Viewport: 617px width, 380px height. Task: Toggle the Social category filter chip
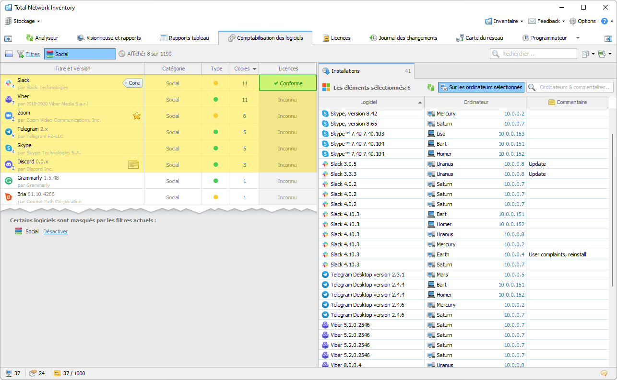coord(80,54)
